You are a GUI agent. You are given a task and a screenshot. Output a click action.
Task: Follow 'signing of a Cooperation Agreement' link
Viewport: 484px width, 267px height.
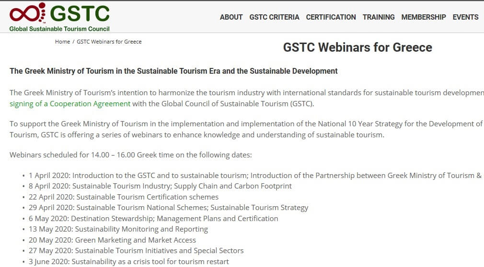pyautogui.click(x=70, y=104)
